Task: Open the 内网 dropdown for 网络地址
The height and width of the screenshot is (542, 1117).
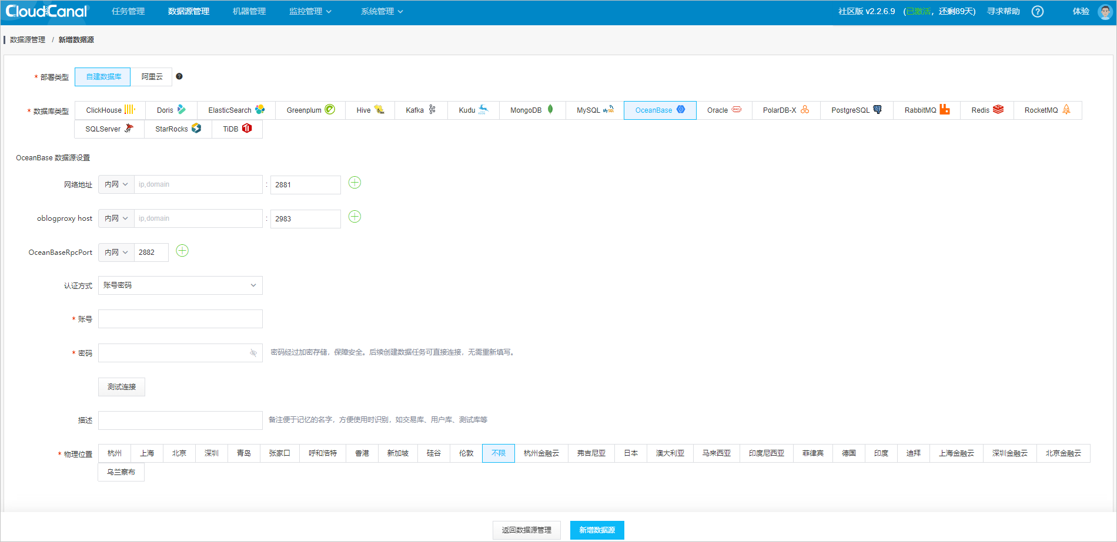Action: click(116, 184)
